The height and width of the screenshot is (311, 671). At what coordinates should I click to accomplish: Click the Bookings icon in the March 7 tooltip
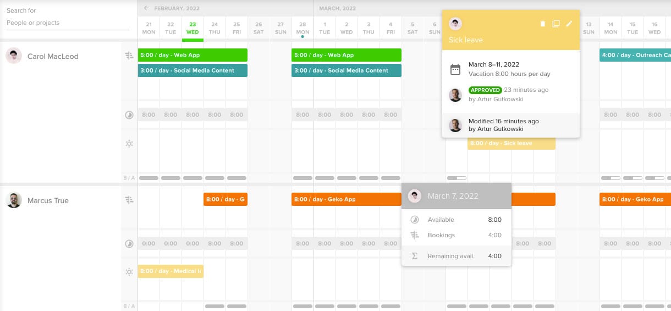415,235
